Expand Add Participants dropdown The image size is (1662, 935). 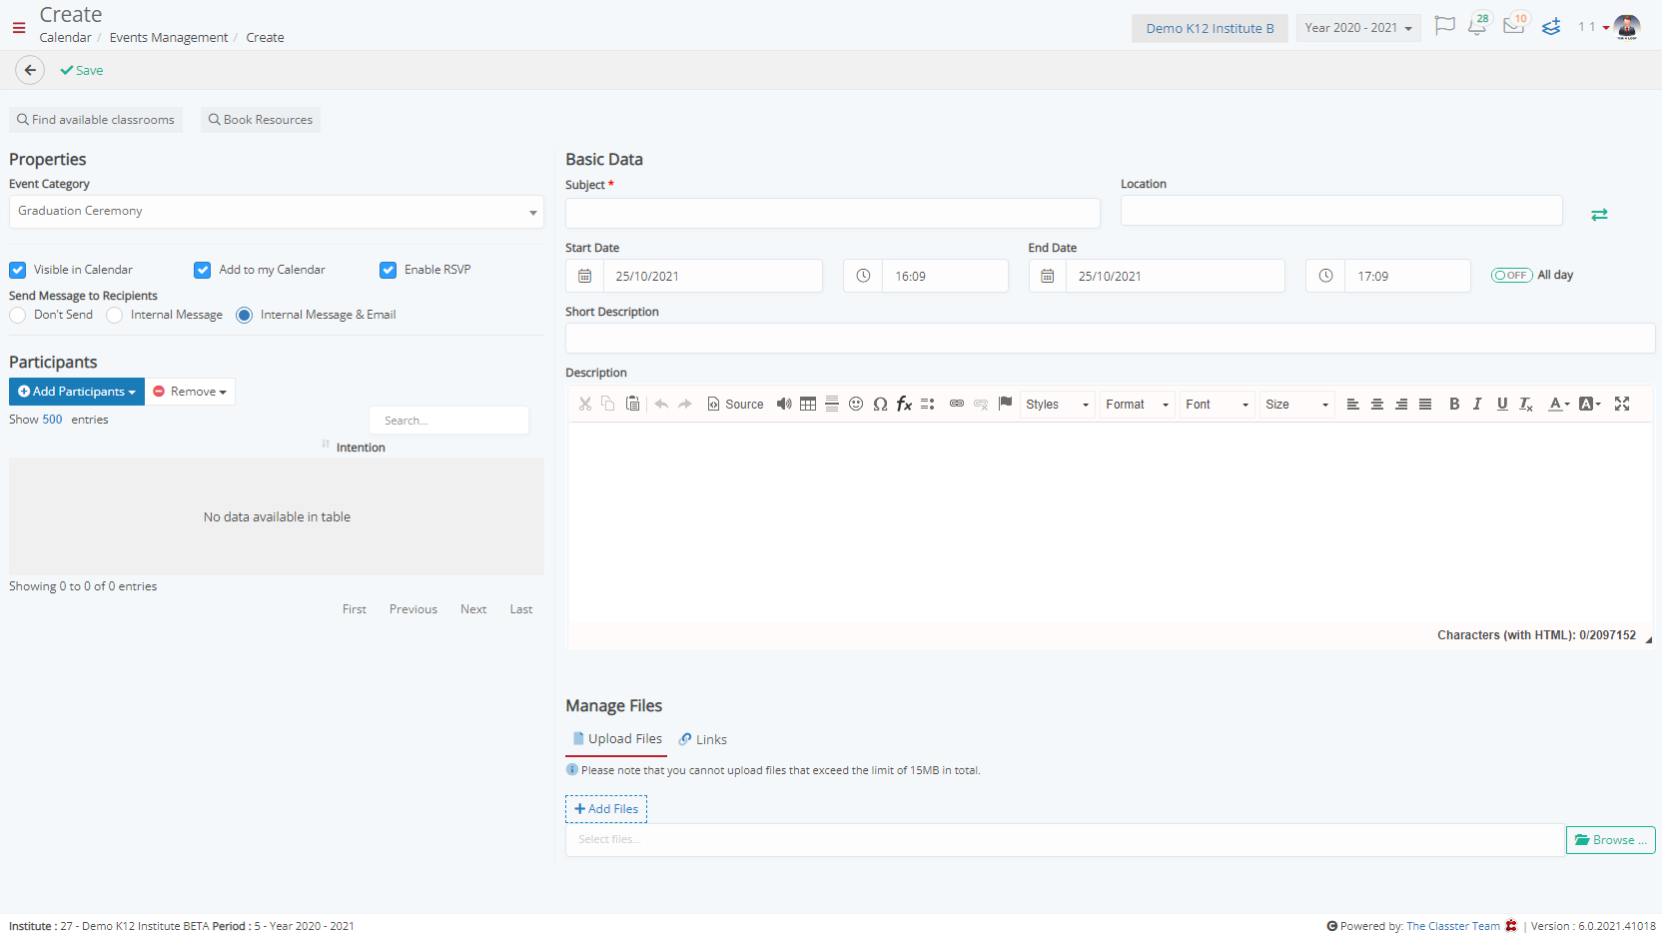pyautogui.click(x=77, y=392)
